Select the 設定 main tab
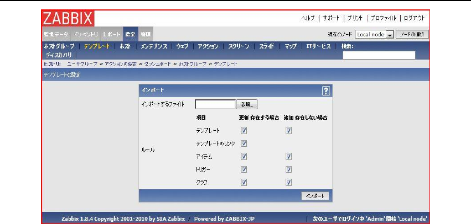The width and height of the screenshot is (471, 224). pos(130,34)
